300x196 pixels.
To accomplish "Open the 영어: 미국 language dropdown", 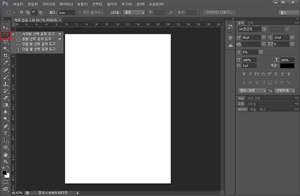I will click(252, 91).
